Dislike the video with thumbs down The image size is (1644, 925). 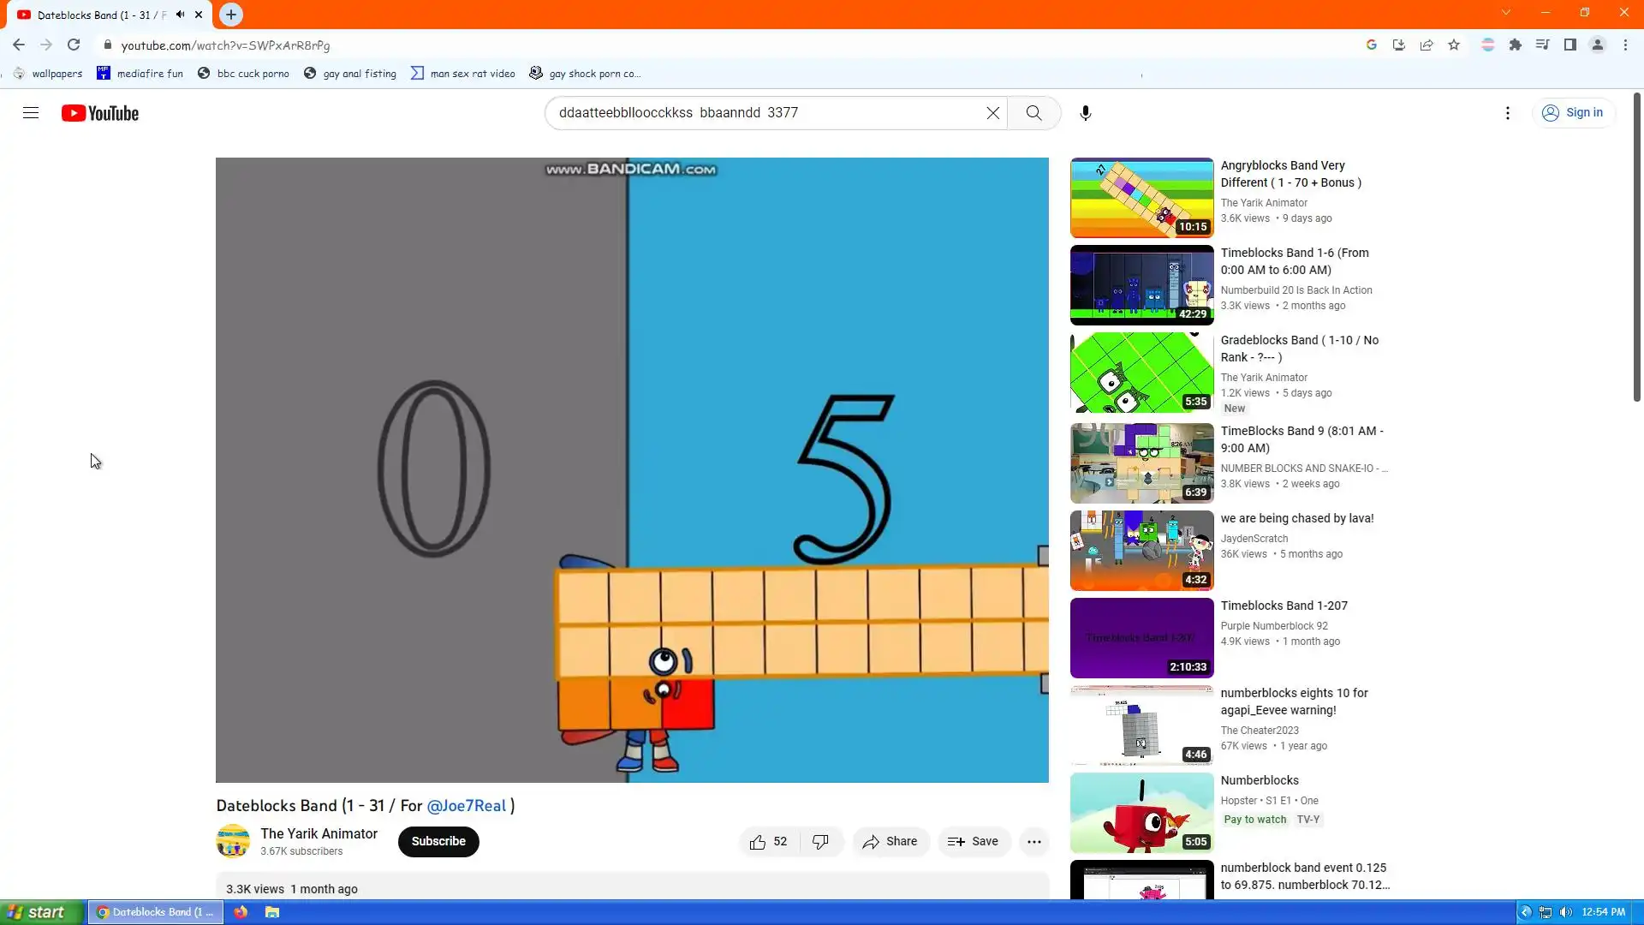pyautogui.click(x=820, y=842)
